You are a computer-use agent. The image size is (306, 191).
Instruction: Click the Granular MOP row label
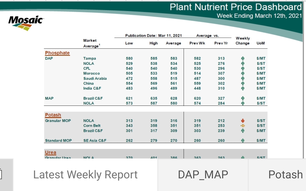58,121
